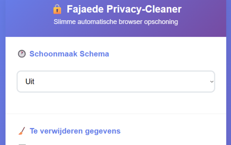Image resolution: width=231 pixels, height=145 pixels.
Task: Click the clock icon beside Schoonmaak Schema
Action: pyautogui.click(x=22, y=54)
